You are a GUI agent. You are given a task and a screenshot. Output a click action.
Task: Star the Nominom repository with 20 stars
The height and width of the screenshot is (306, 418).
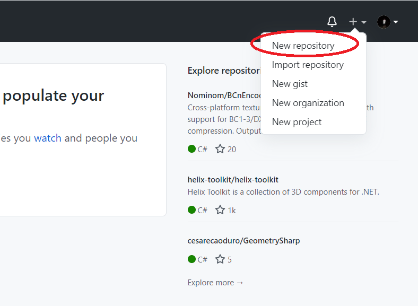click(220, 149)
